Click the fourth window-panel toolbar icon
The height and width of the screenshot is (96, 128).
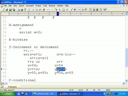(101, 10)
